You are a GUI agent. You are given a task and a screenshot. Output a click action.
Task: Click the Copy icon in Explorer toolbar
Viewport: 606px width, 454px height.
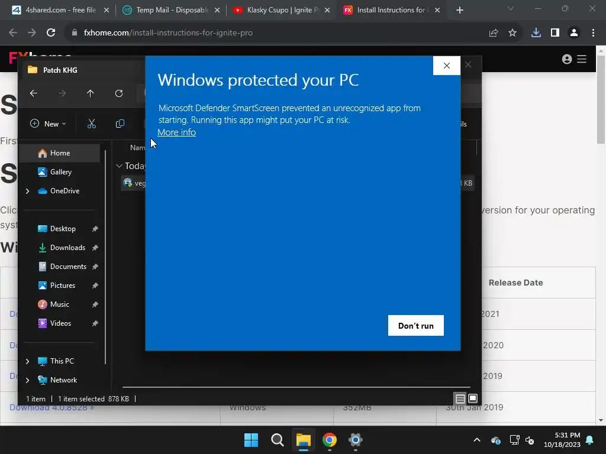120,124
